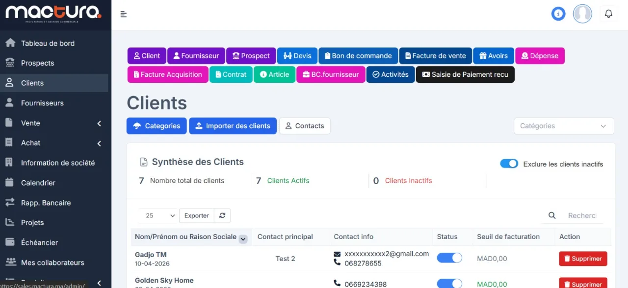628x288 pixels.
Task: Open Gadjo TM client name
Action: click(151, 255)
